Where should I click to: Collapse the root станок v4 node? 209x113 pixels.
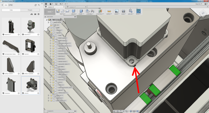[x=47, y=20]
